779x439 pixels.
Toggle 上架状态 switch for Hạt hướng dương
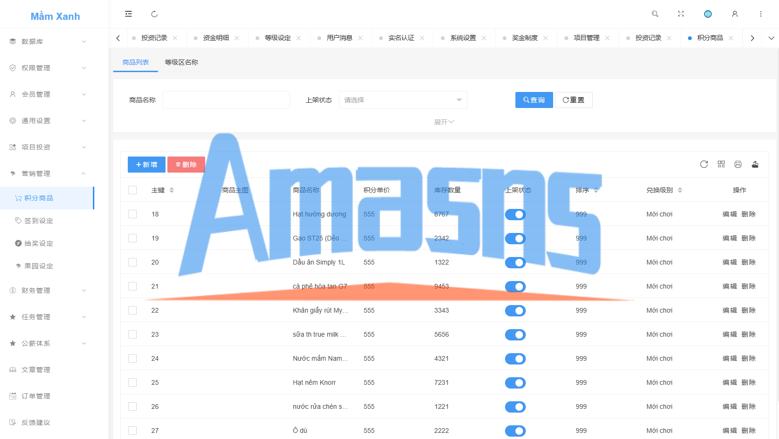[515, 215]
